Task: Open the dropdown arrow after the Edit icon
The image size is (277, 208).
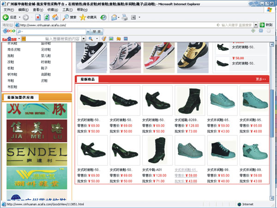Action: 139,17
